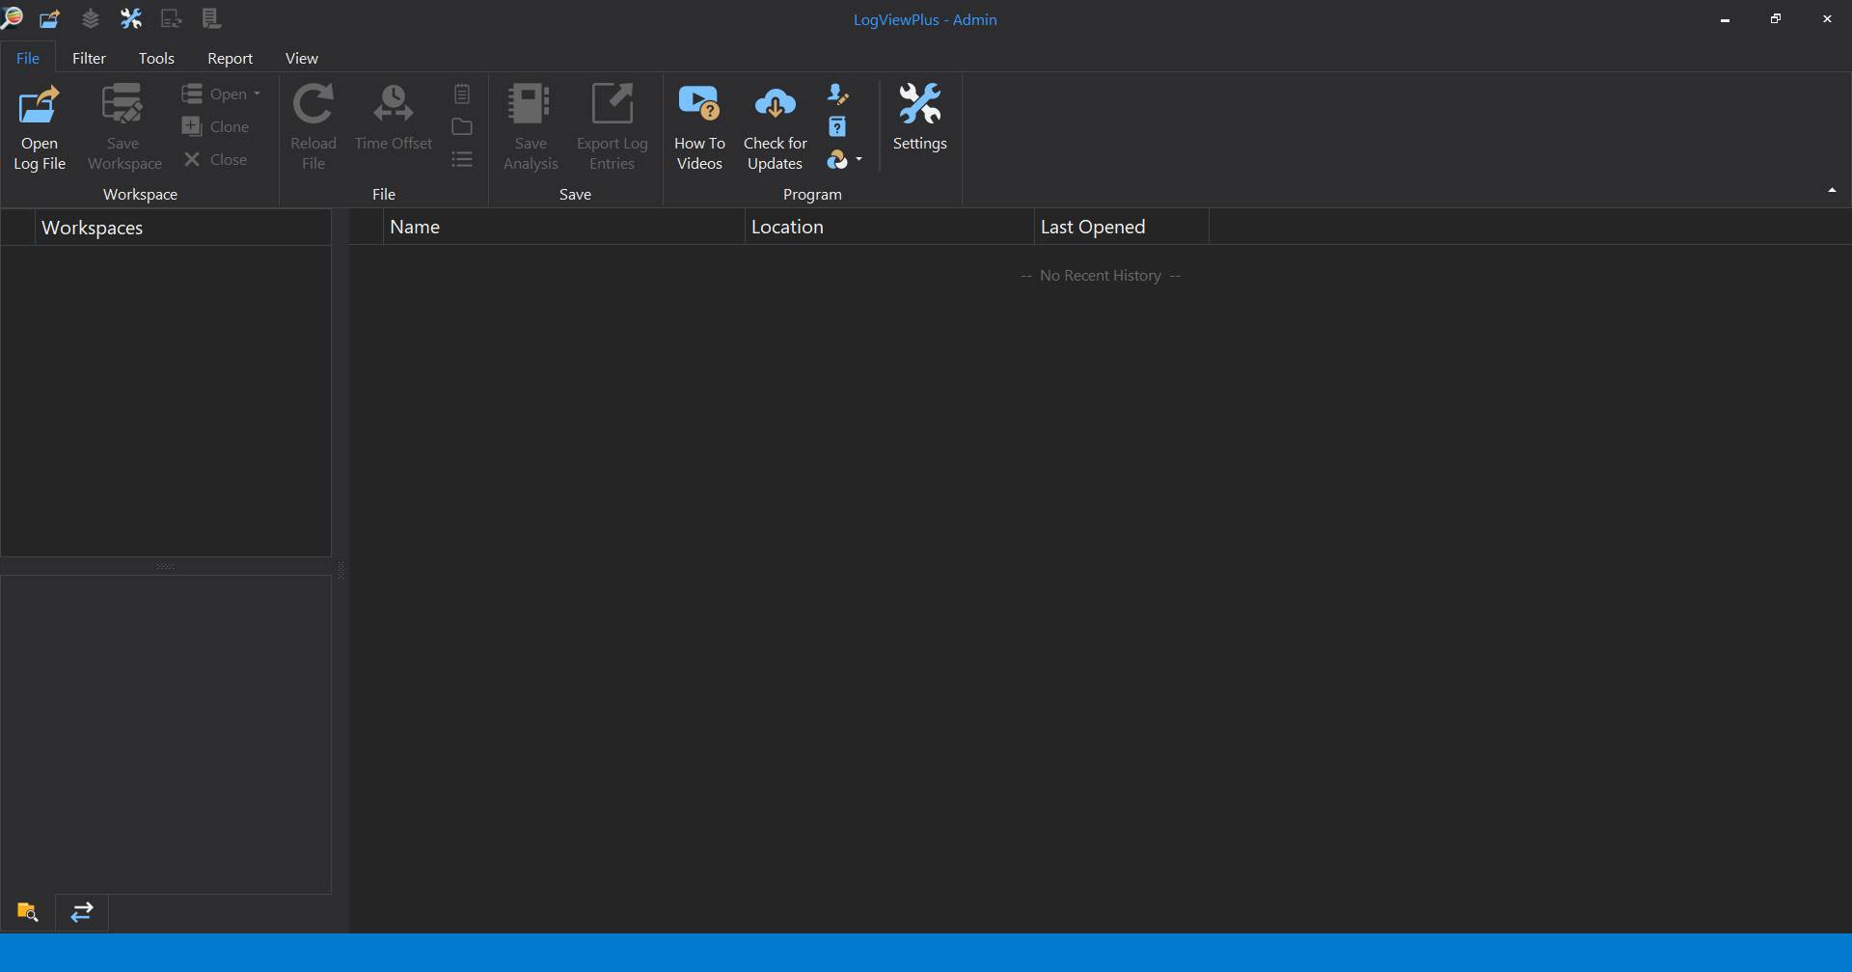The height and width of the screenshot is (972, 1852).
Task: Click the Workspaces panel header
Action: point(183,228)
